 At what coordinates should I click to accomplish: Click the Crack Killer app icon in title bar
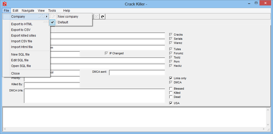4,4
